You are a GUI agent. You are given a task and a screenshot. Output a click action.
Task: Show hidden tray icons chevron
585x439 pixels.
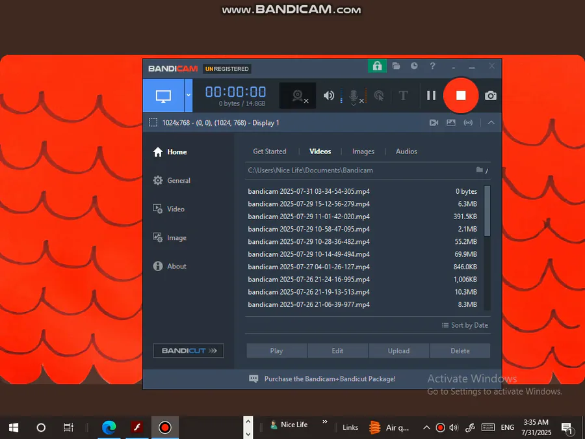[426, 428]
